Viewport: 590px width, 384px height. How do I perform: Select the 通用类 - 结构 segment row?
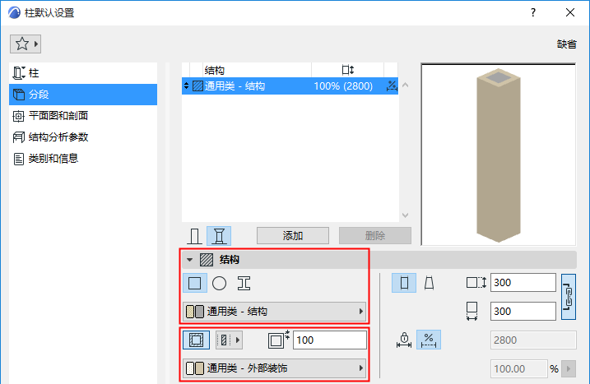pyautogui.click(x=290, y=86)
